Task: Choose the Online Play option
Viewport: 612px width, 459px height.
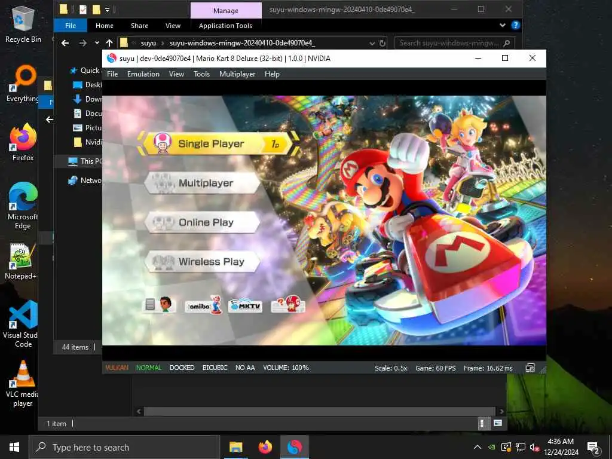Action: [x=202, y=222]
